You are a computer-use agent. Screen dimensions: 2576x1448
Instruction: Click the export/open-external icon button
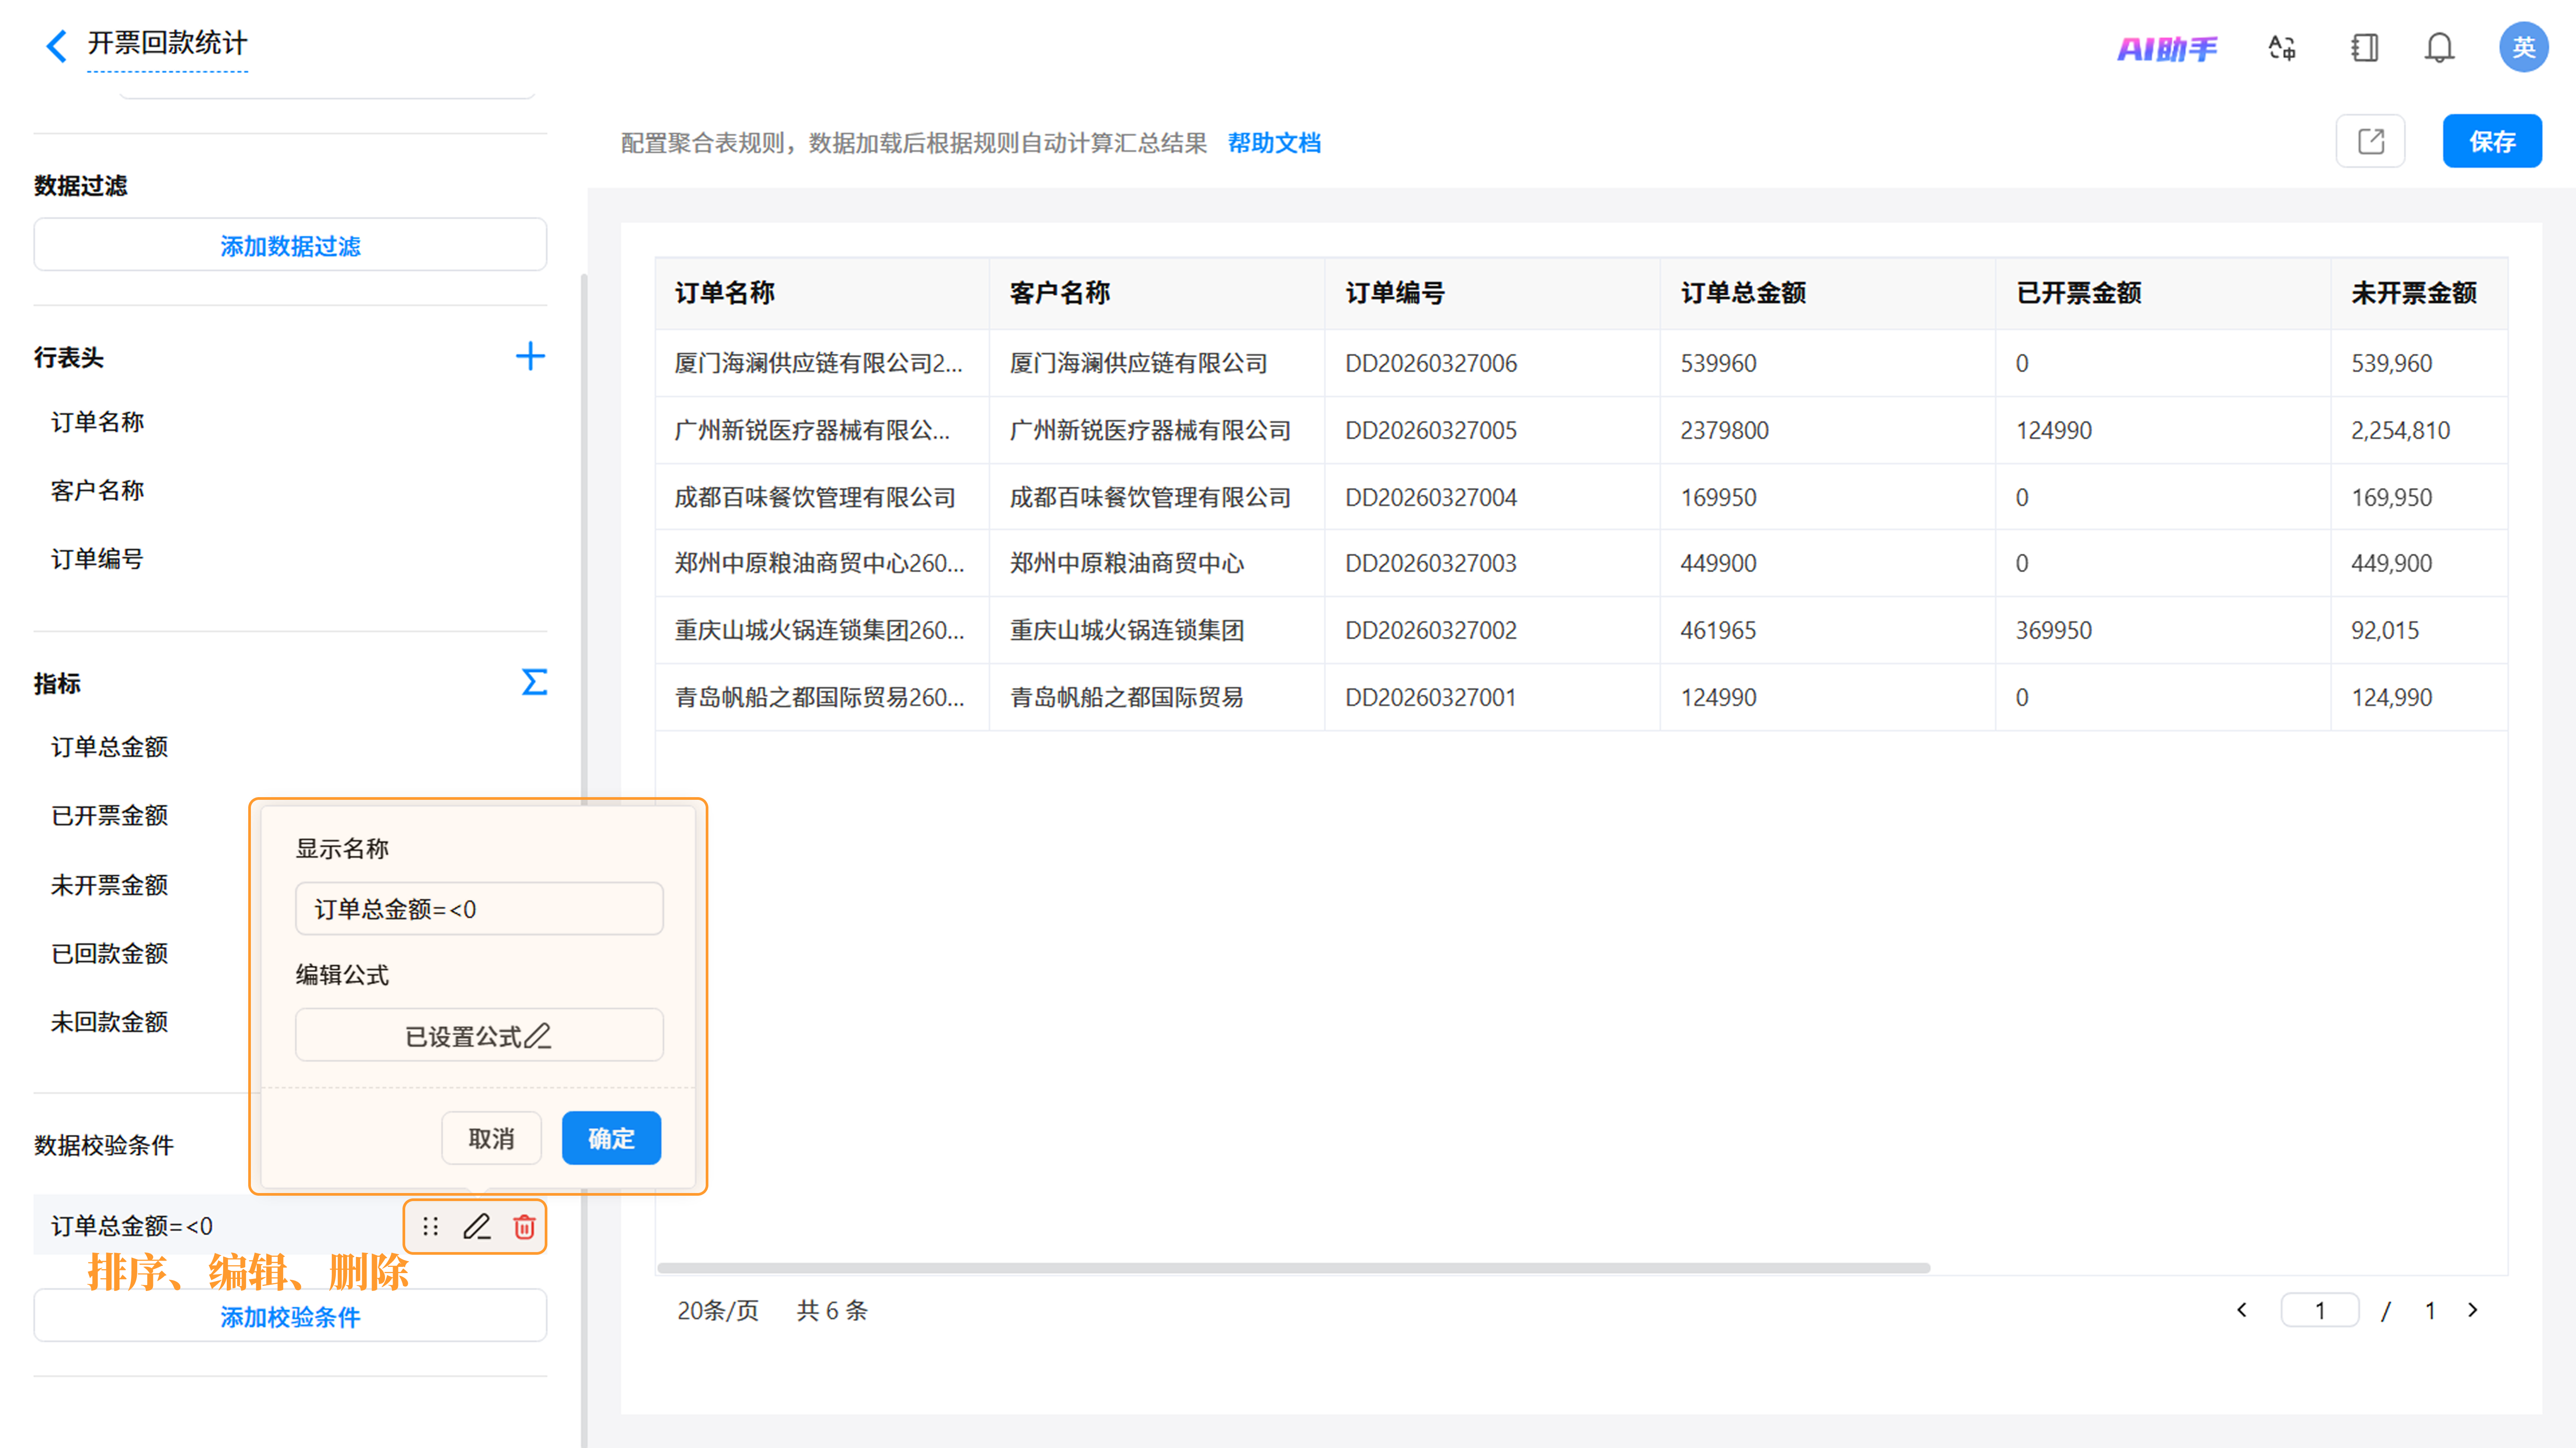[x=2370, y=141]
